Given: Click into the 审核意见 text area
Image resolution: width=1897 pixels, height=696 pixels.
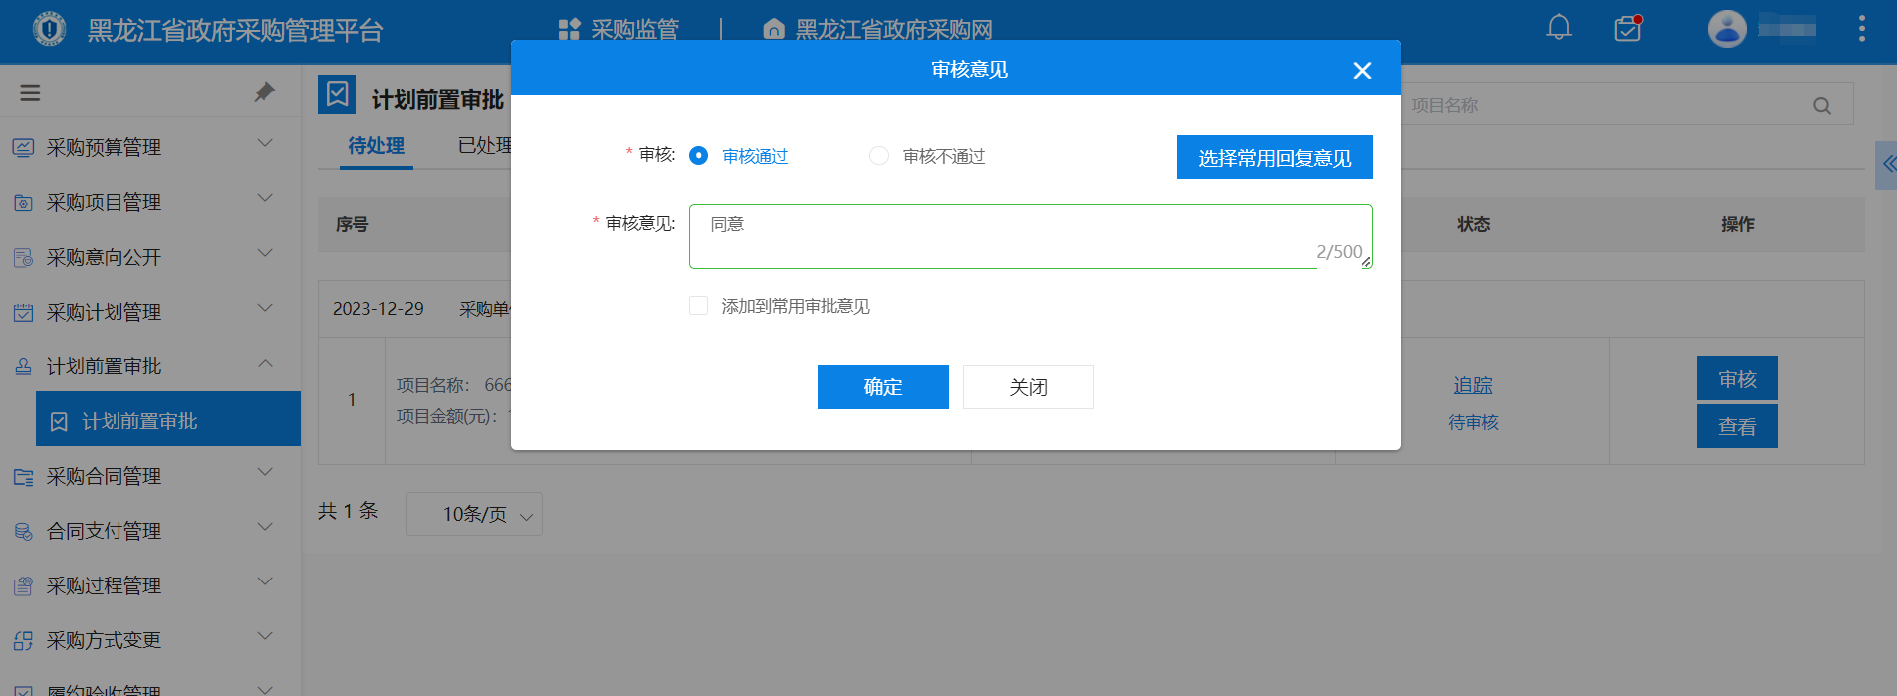Looking at the screenshot, I should point(1031,236).
